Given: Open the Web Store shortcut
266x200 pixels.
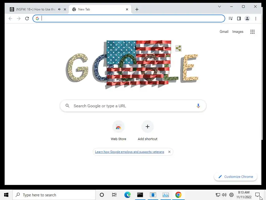Looking at the screenshot, I should pyautogui.click(x=118, y=131).
